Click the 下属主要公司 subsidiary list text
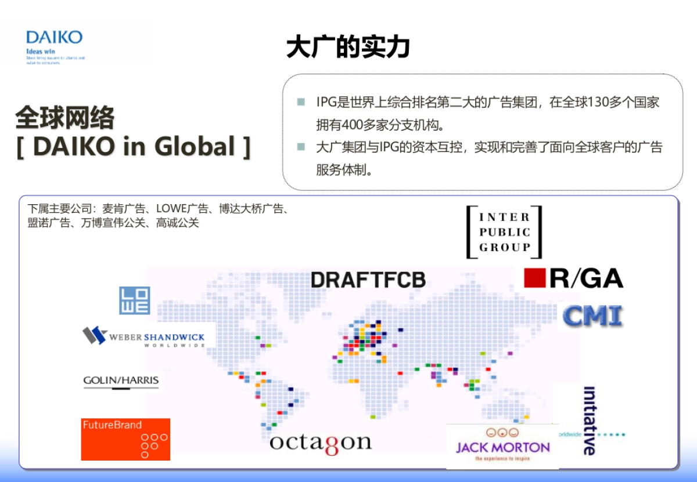The image size is (697, 482). 158,216
